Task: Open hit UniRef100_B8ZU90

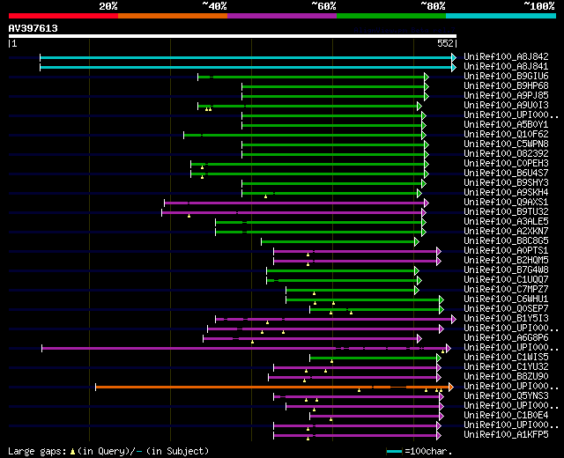Action: pos(506,377)
